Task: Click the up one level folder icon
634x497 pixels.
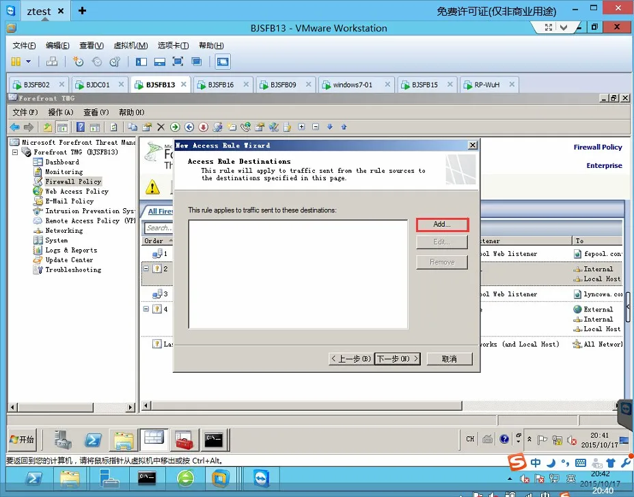Action: coord(48,127)
